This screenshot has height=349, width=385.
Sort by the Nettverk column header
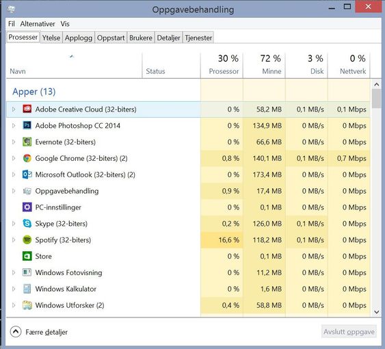[349, 65]
